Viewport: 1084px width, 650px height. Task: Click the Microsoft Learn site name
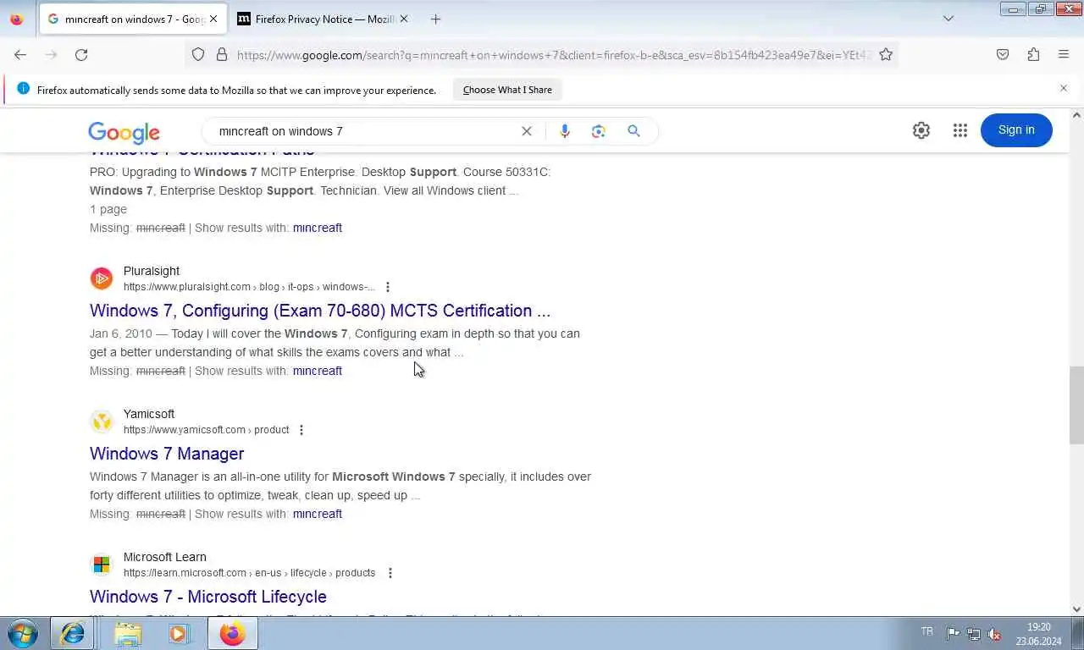[x=165, y=557]
